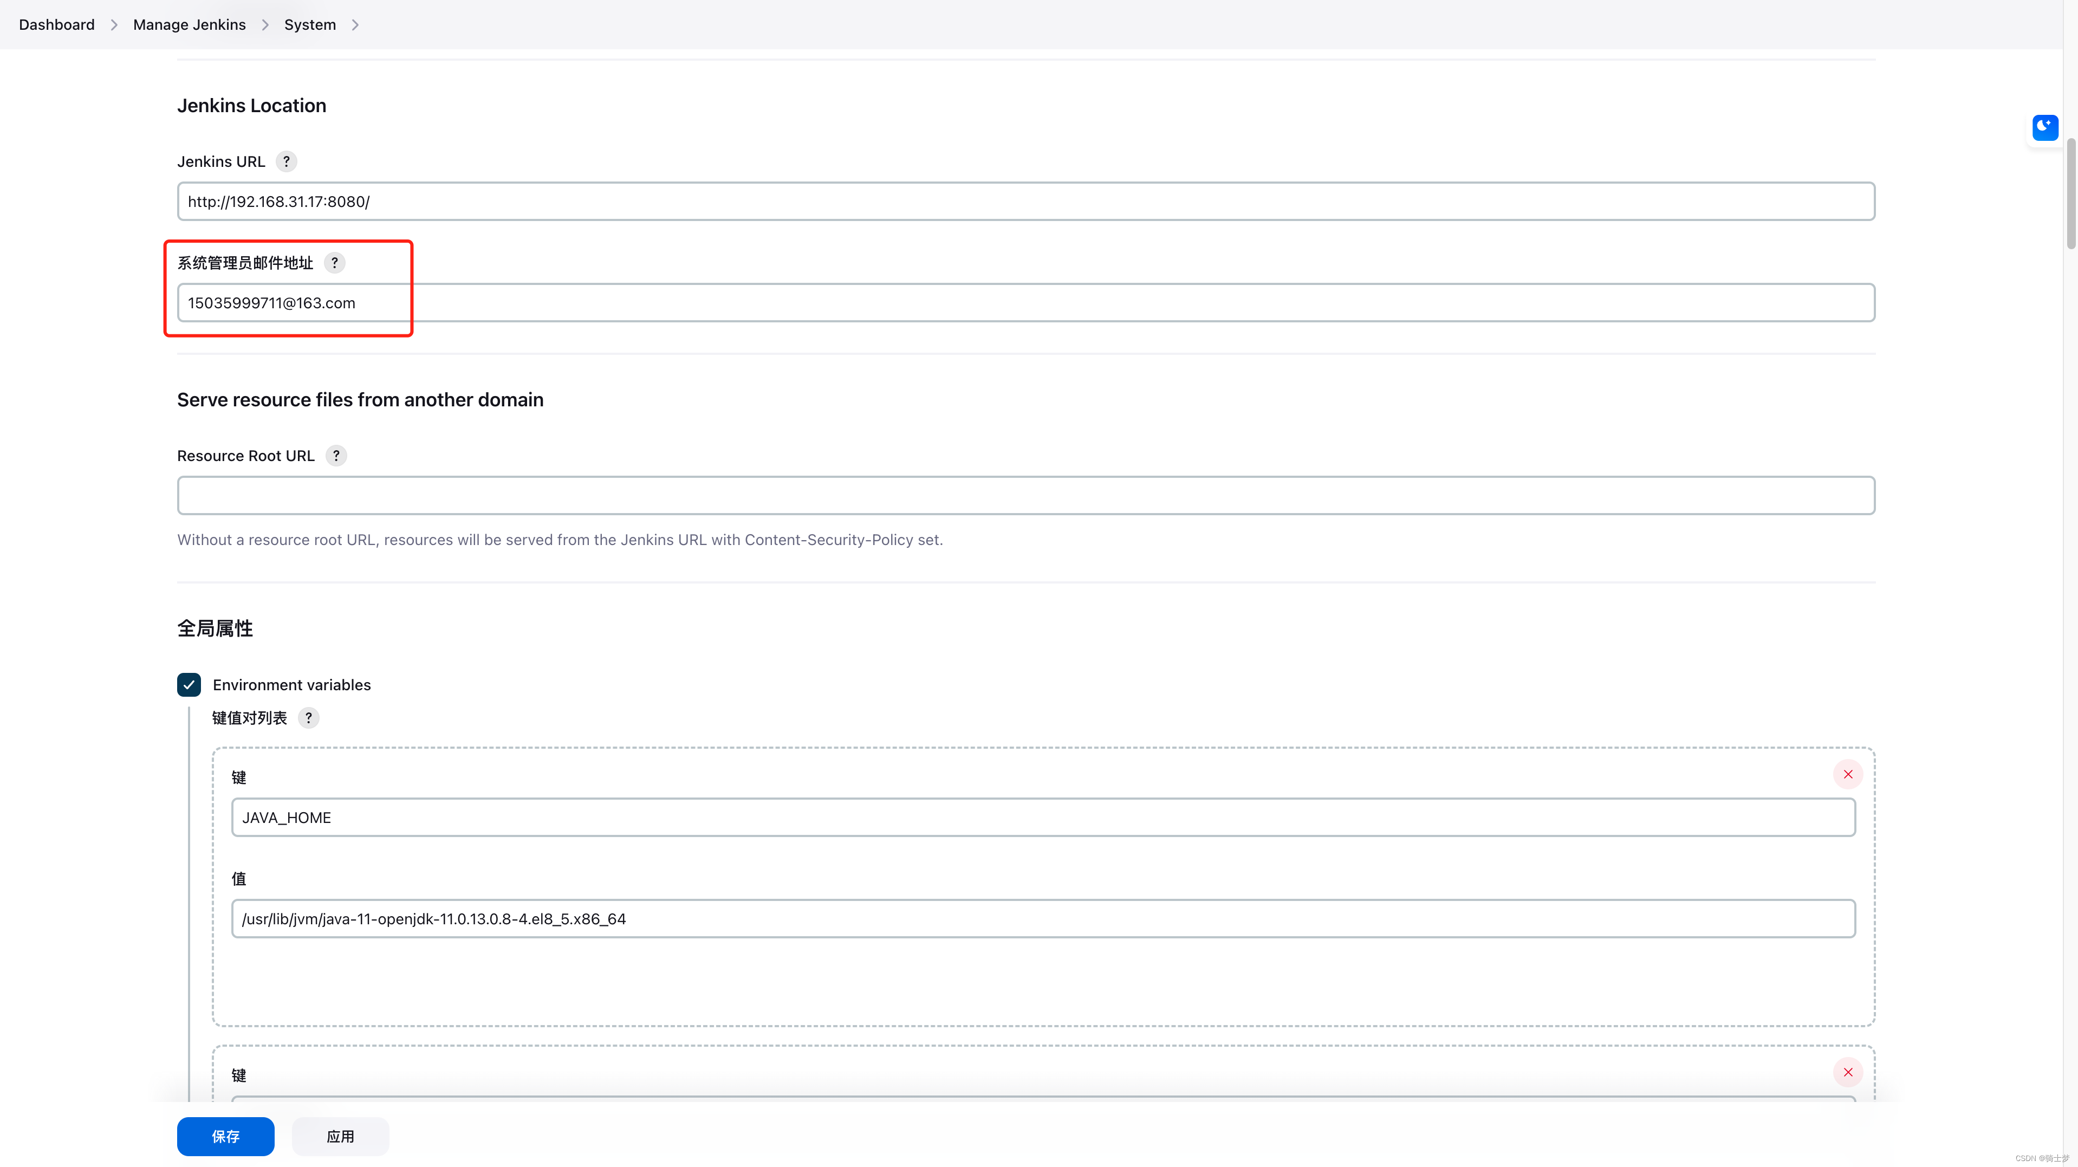This screenshot has width=2078, height=1167.
Task: Click the Serve resource files heading
Action: click(x=361, y=399)
